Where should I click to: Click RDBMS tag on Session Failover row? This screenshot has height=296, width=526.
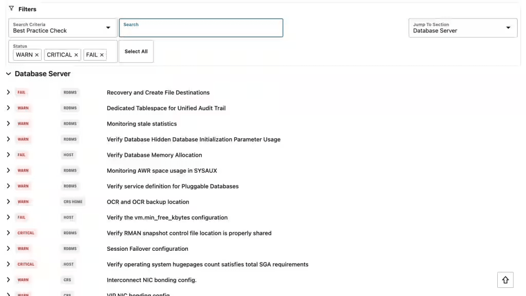(x=70, y=249)
